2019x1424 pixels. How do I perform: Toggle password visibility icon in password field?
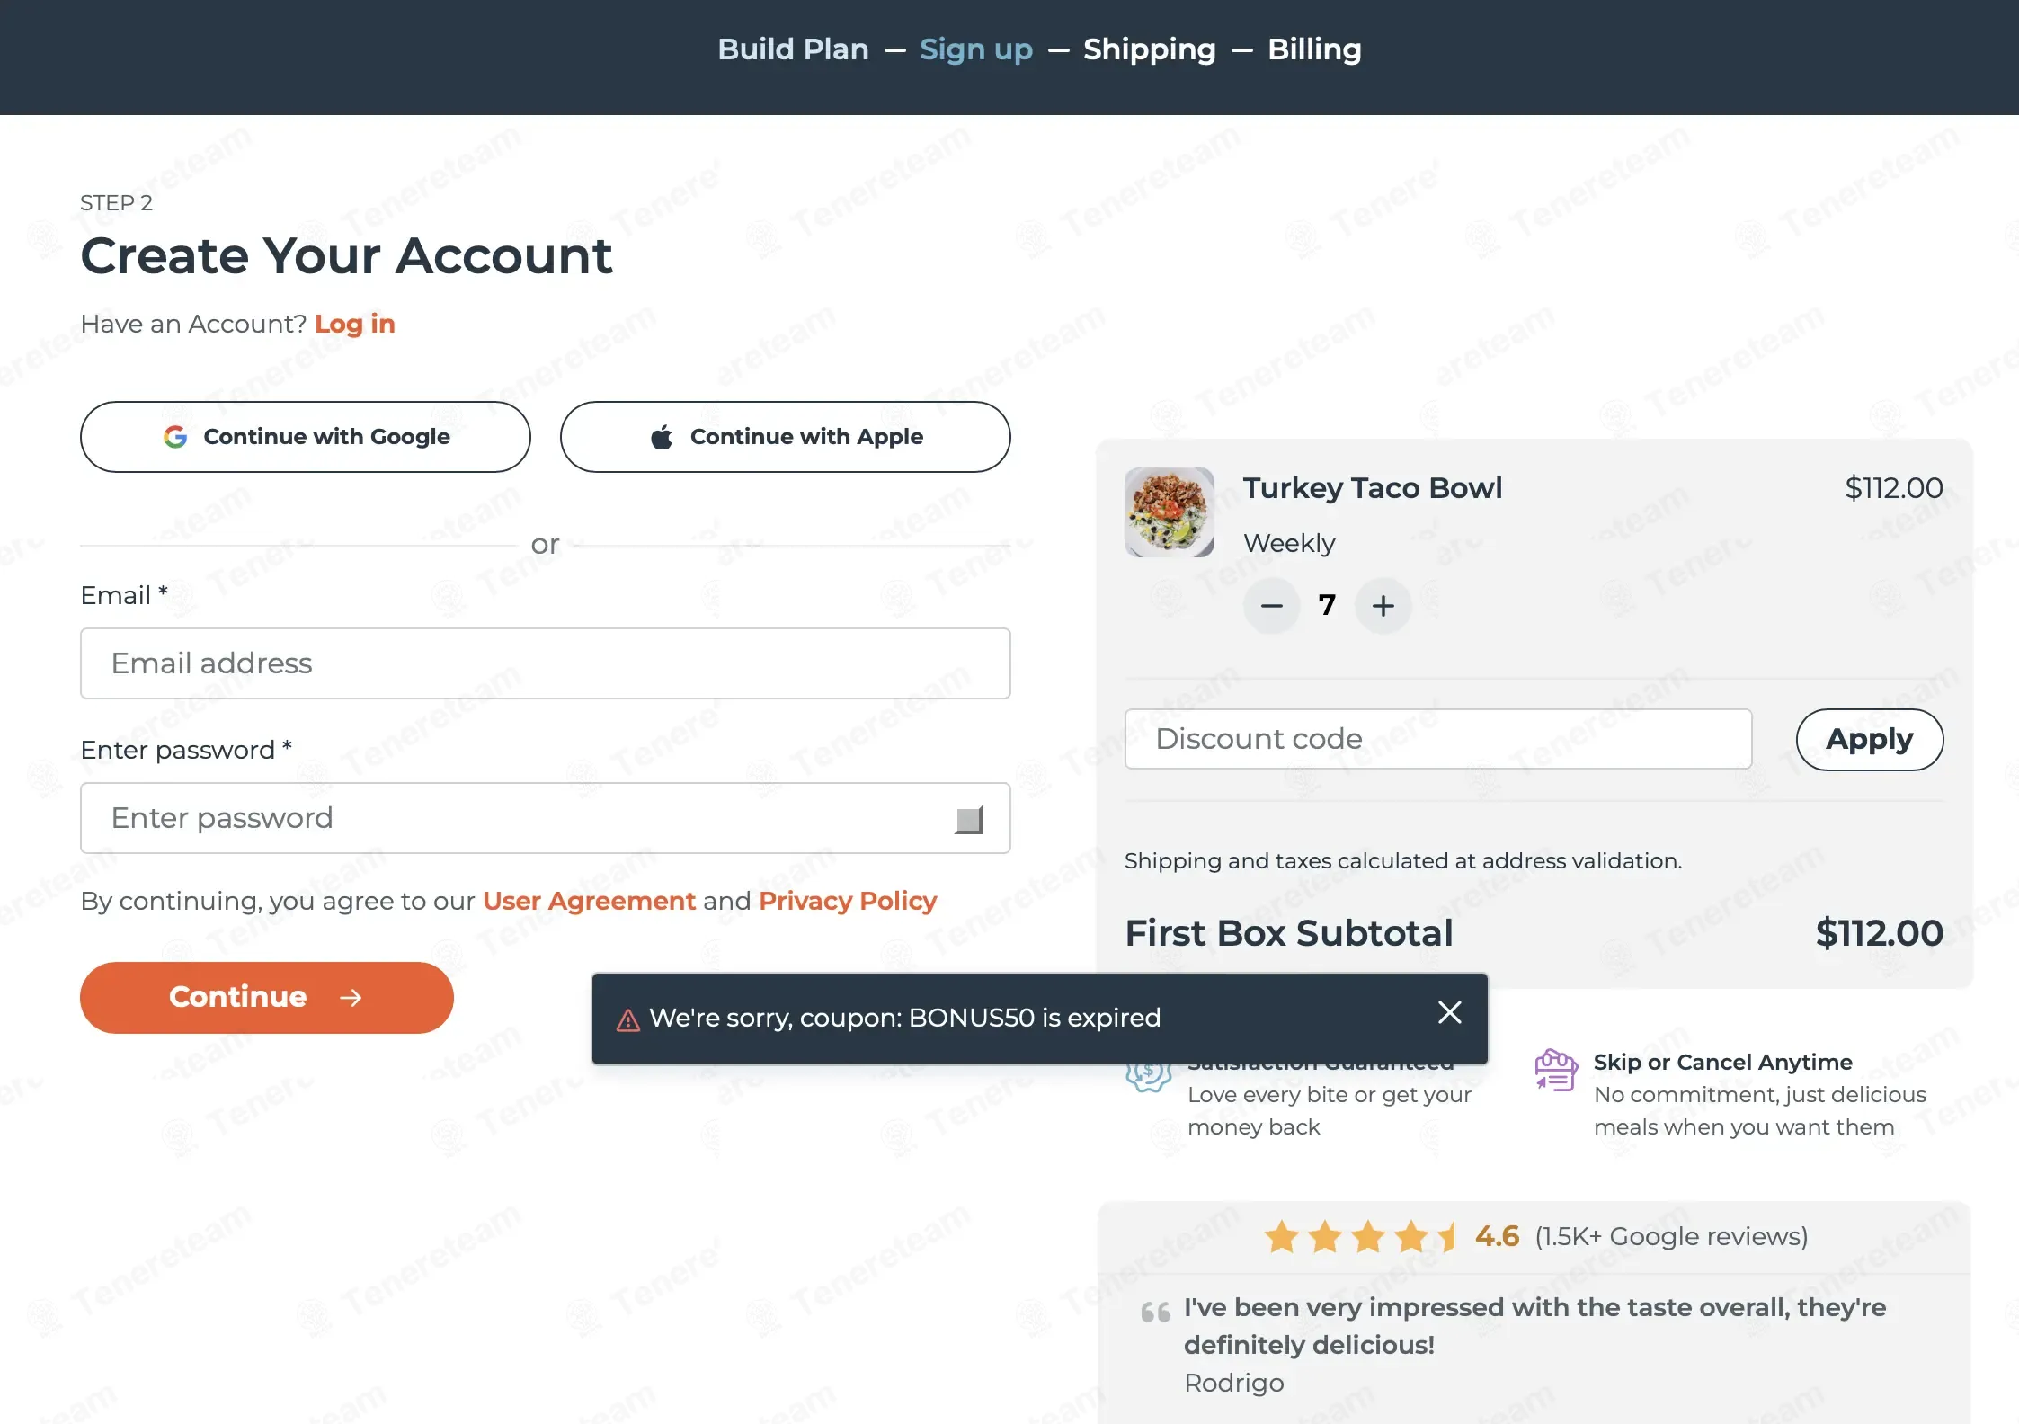tap(968, 820)
